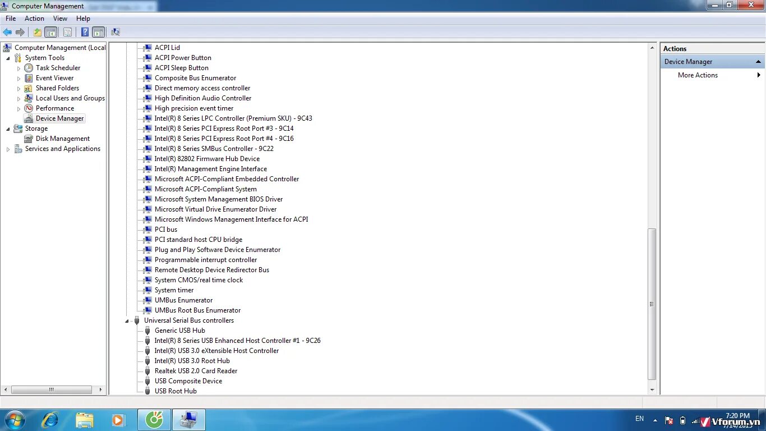Click the Forward arrow in the toolbar
Screen dimensions: 766x431
[x=20, y=32]
